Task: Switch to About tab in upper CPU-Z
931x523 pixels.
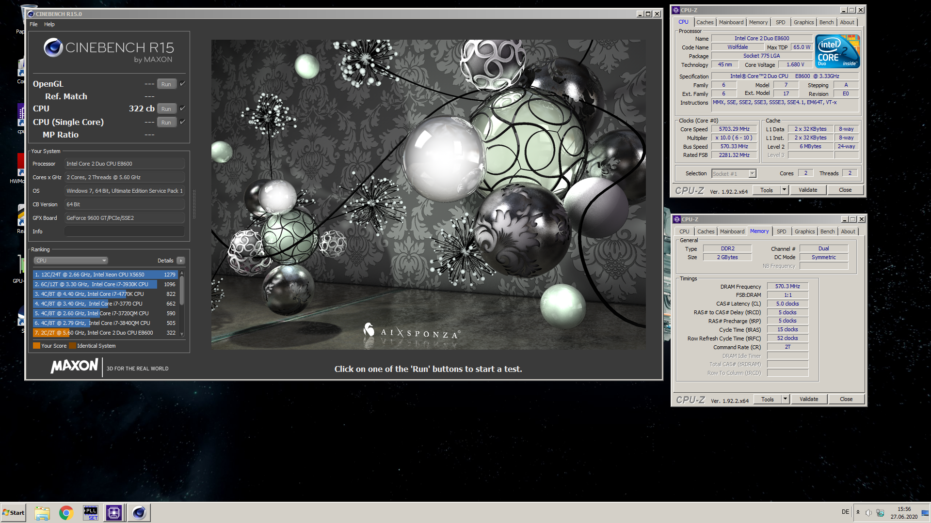Action: pos(847,22)
